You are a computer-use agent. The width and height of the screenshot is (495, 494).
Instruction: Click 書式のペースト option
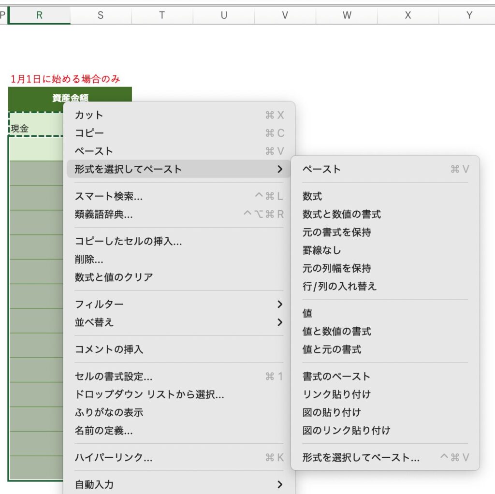(x=336, y=376)
